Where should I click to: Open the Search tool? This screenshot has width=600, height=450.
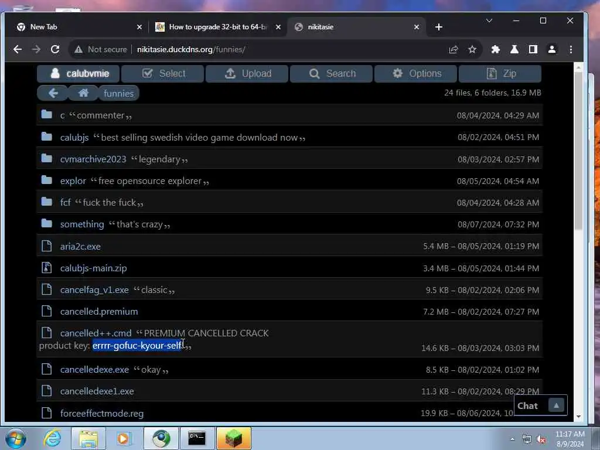coord(332,73)
